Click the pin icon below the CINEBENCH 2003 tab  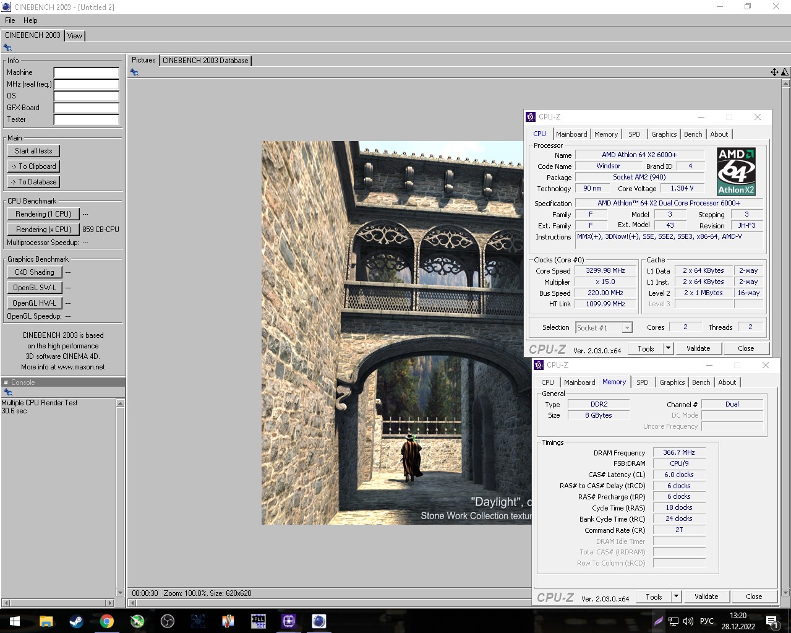pos(7,48)
